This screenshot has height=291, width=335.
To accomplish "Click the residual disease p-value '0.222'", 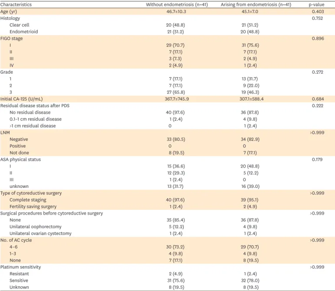I will coord(317,106).
